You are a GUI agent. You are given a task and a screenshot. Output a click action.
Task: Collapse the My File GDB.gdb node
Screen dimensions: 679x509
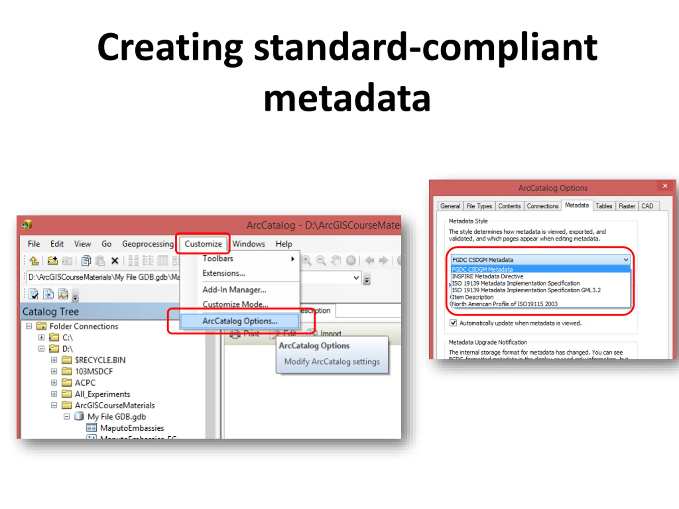[67, 416]
